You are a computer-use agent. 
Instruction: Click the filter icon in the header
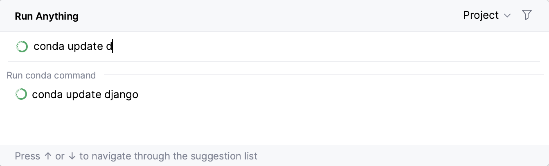(x=527, y=15)
